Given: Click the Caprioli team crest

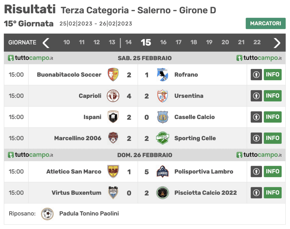Looking at the screenshot, I should coord(113,96).
